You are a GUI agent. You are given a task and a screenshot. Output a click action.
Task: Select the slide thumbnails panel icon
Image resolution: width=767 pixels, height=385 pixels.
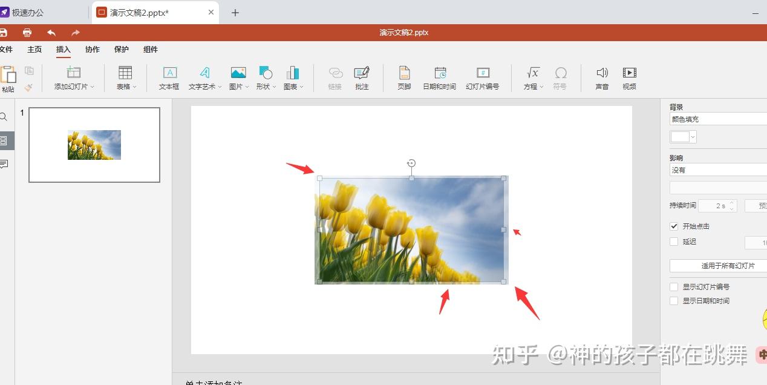pyautogui.click(x=4, y=140)
